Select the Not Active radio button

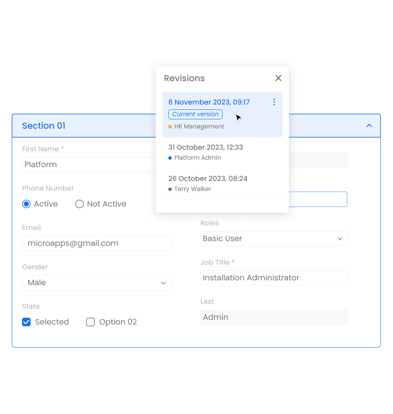pos(79,204)
